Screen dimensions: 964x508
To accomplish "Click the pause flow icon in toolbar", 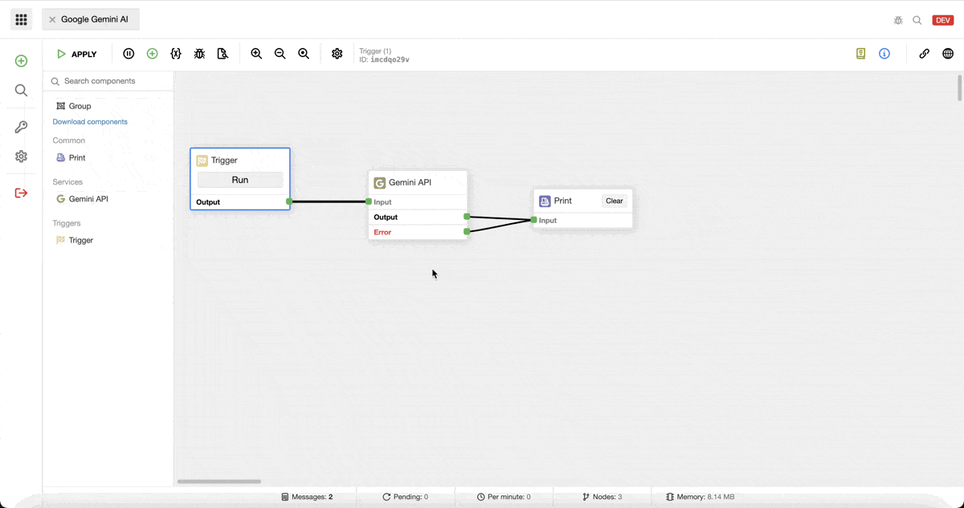I will [129, 54].
